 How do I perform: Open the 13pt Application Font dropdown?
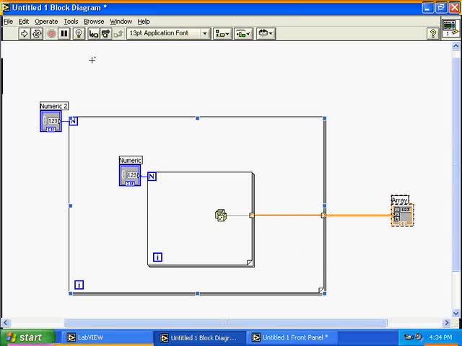click(x=169, y=34)
